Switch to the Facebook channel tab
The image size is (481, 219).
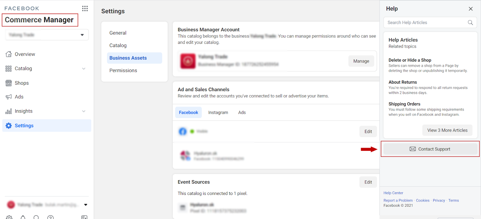[188, 112]
